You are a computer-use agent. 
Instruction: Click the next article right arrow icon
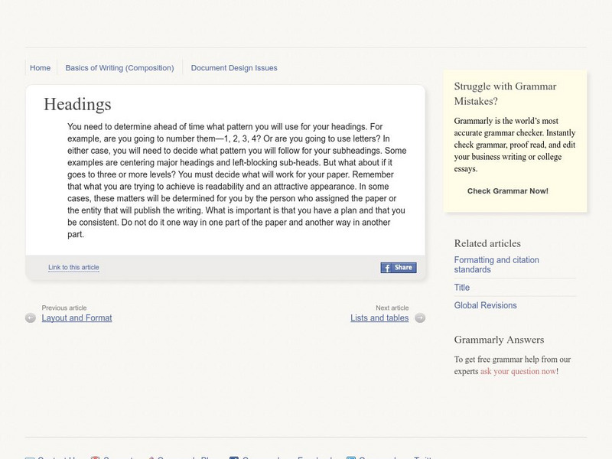coord(420,317)
